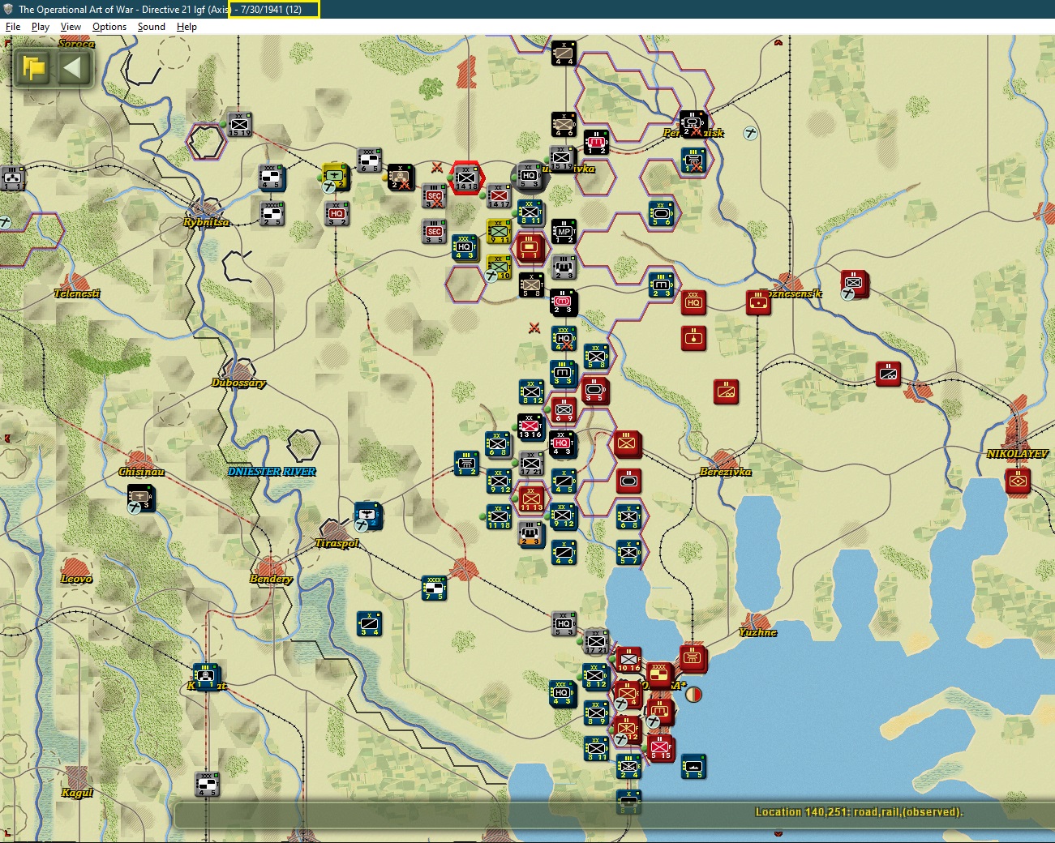Select the grey HQ 5-3 unit on dark circle

coord(530,176)
